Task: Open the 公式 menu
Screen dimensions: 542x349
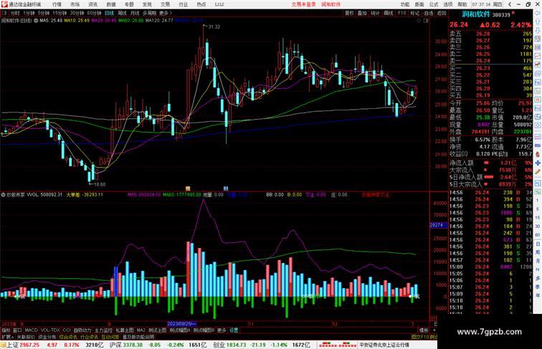Action: 434,4
